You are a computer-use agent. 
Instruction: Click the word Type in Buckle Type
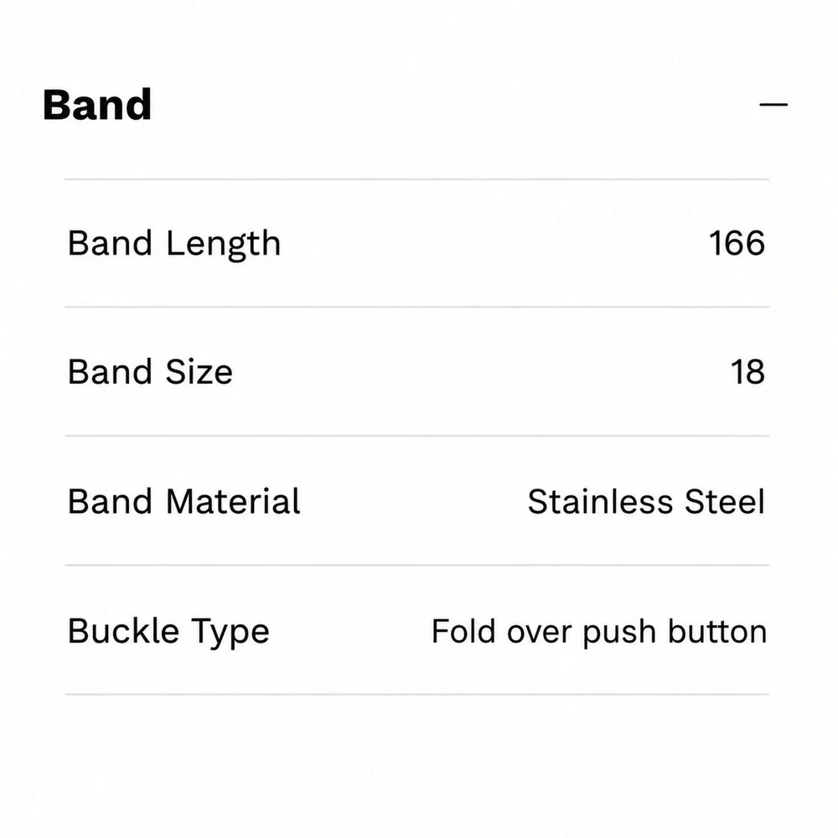(x=230, y=634)
